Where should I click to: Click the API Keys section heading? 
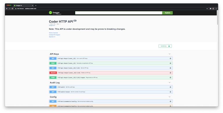[54, 54]
